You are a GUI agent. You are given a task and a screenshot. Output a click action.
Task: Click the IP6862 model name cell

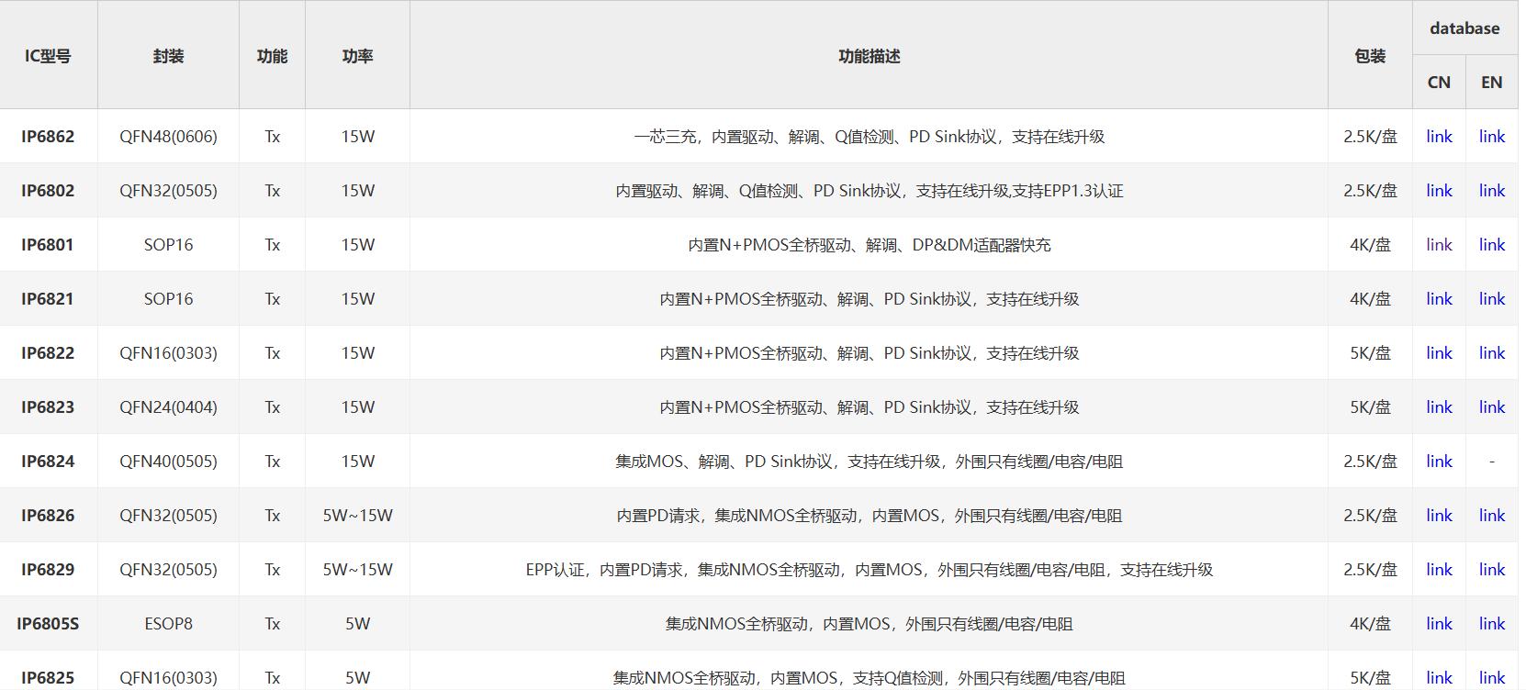pyautogui.click(x=48, y=137)
